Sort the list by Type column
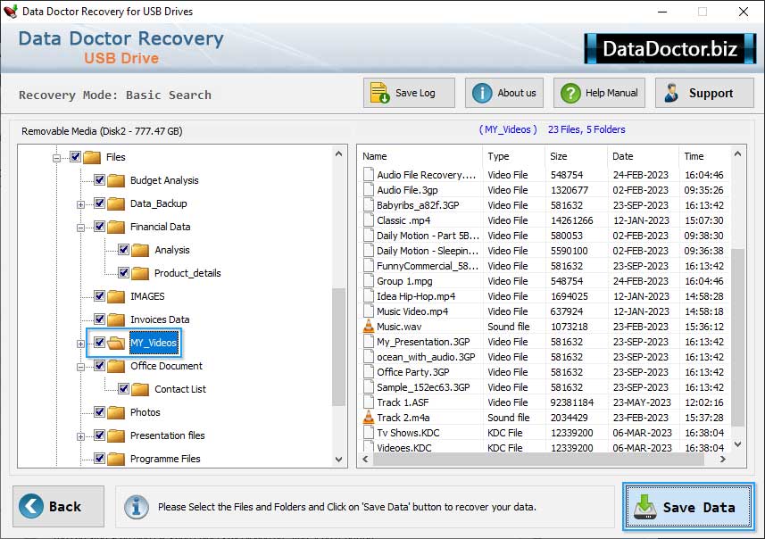 click(x=514, y=156)
